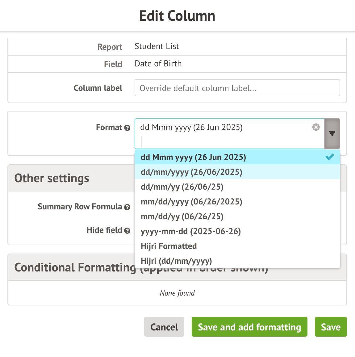The height and width of the screenshot is (357, 355).
Task: Select the Hijri Formatted option
Action: pyautogui.click(x=169, y=246)
